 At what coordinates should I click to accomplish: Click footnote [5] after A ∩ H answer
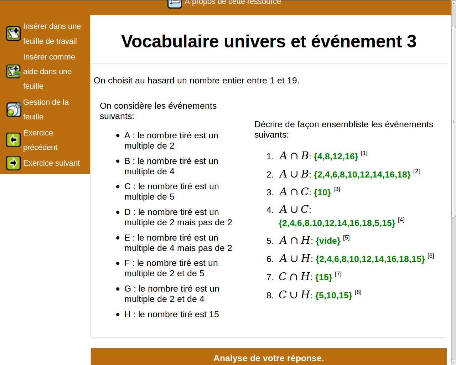tap(346, 237)
